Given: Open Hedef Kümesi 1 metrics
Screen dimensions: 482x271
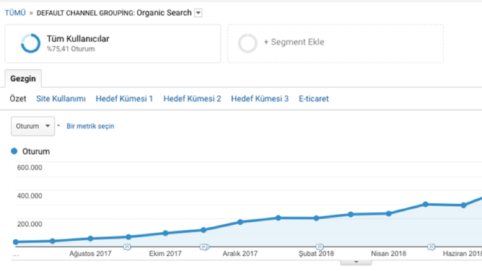Looking at the screenshot, I should pos(124,98).
